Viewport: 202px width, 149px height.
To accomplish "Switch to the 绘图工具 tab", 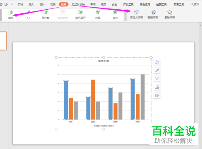I will click(x=161, y=4).
